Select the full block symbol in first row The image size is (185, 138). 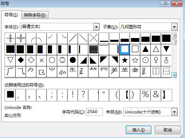pyautogui.click(x=166, y=38)
